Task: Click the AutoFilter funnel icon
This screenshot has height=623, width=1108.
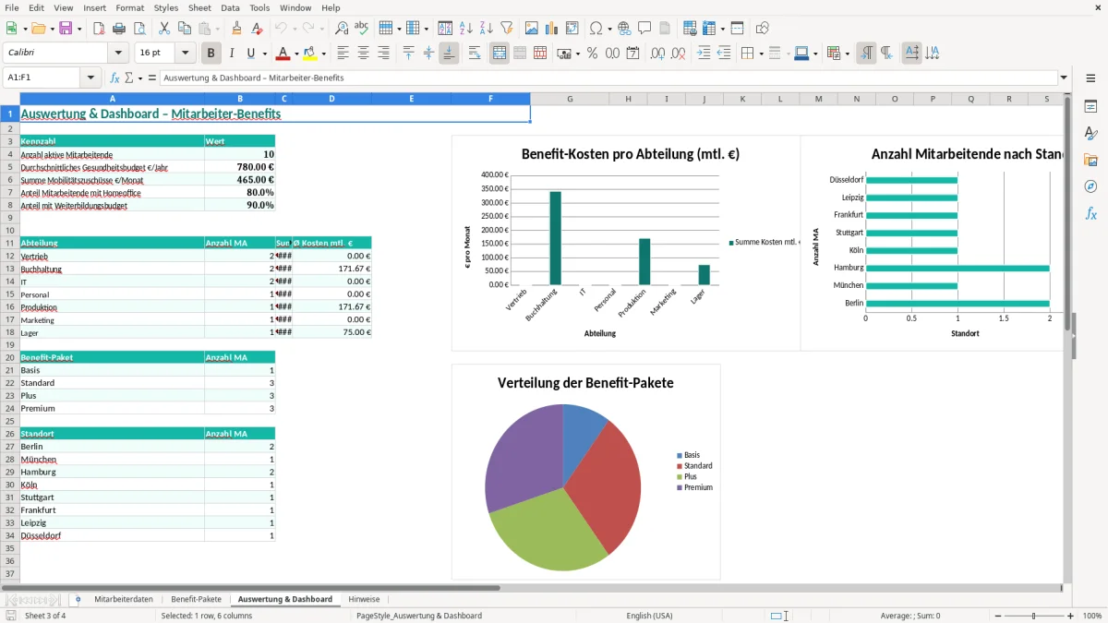Action: click(507, 29)
